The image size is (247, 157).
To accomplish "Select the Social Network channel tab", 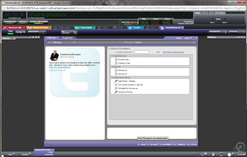I will (x=171, y=28).
